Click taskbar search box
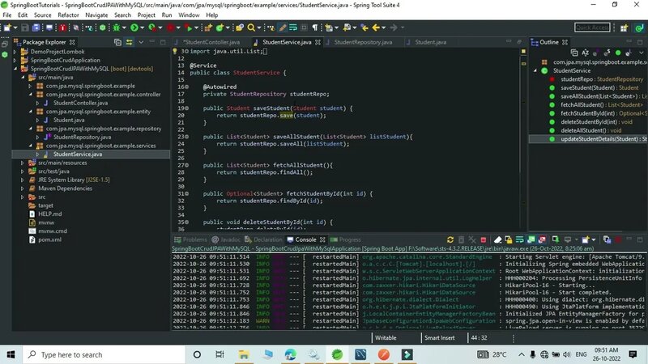This screenshot has width=648, height=364. (x=104, y=354)
